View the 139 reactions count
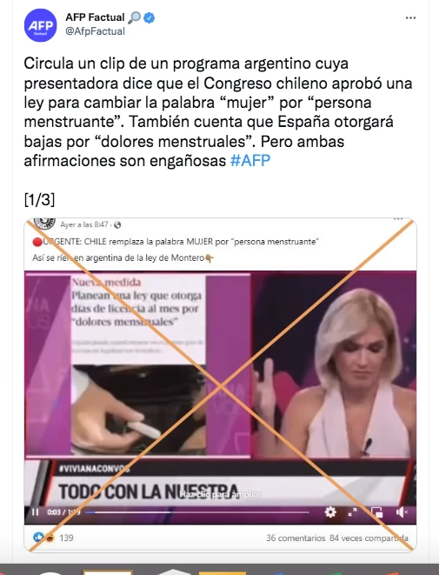Image resolution: width=439 pixels, height=575 pixels. click(66, 538)
